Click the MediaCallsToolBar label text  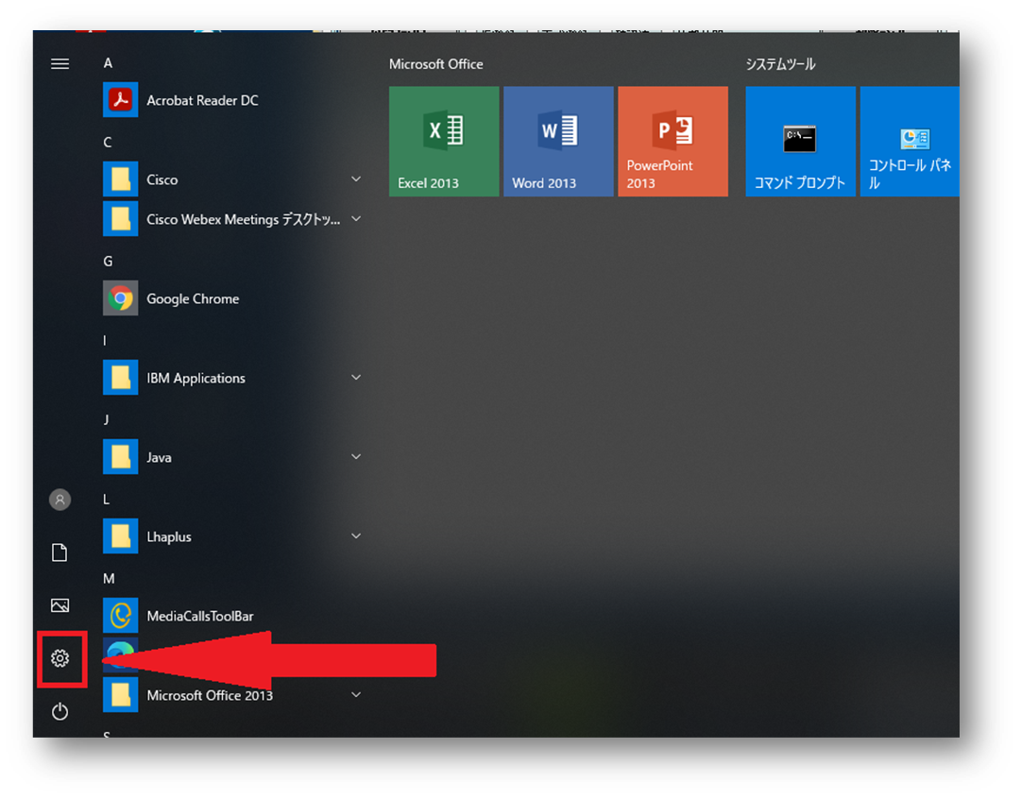tap(200, 616)
